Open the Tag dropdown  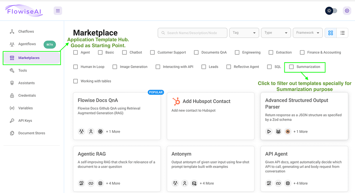tap(244, 33)
